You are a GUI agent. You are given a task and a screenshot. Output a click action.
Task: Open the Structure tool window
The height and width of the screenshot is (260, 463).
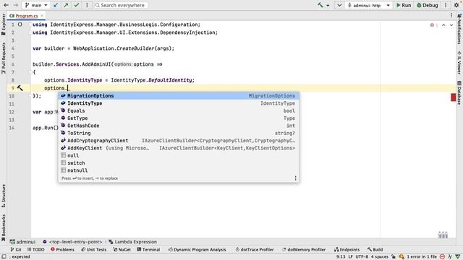click(4, 196)
